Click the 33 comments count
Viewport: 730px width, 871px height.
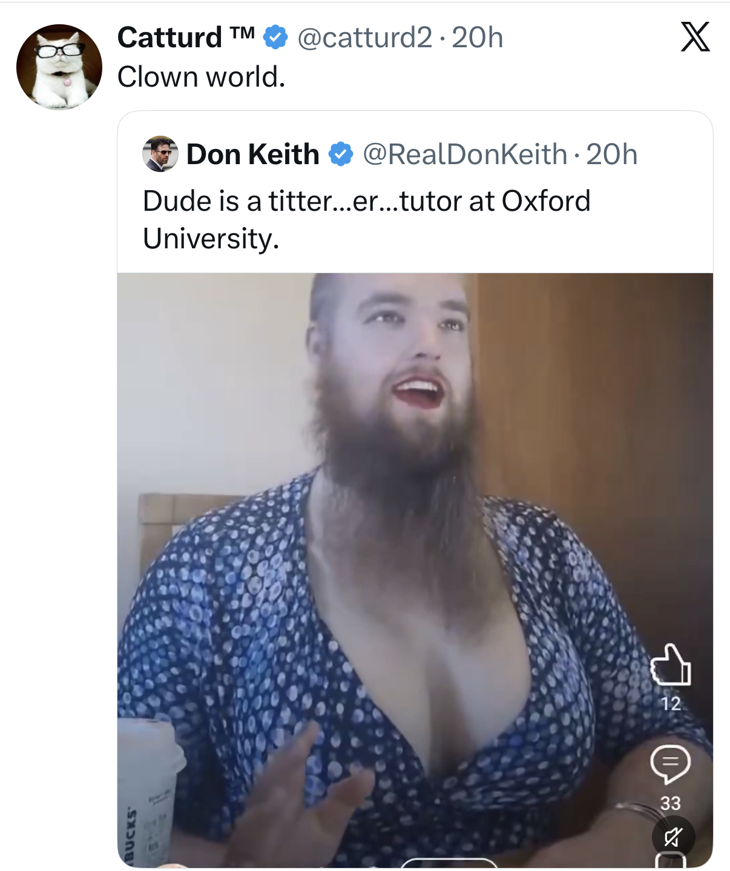(671, 803)
